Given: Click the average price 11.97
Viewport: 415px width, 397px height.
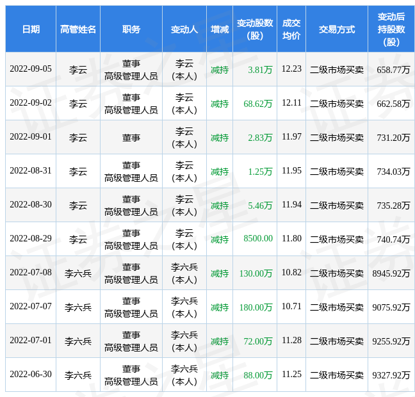Looking at the screenshot, I should tap(291, 136).
